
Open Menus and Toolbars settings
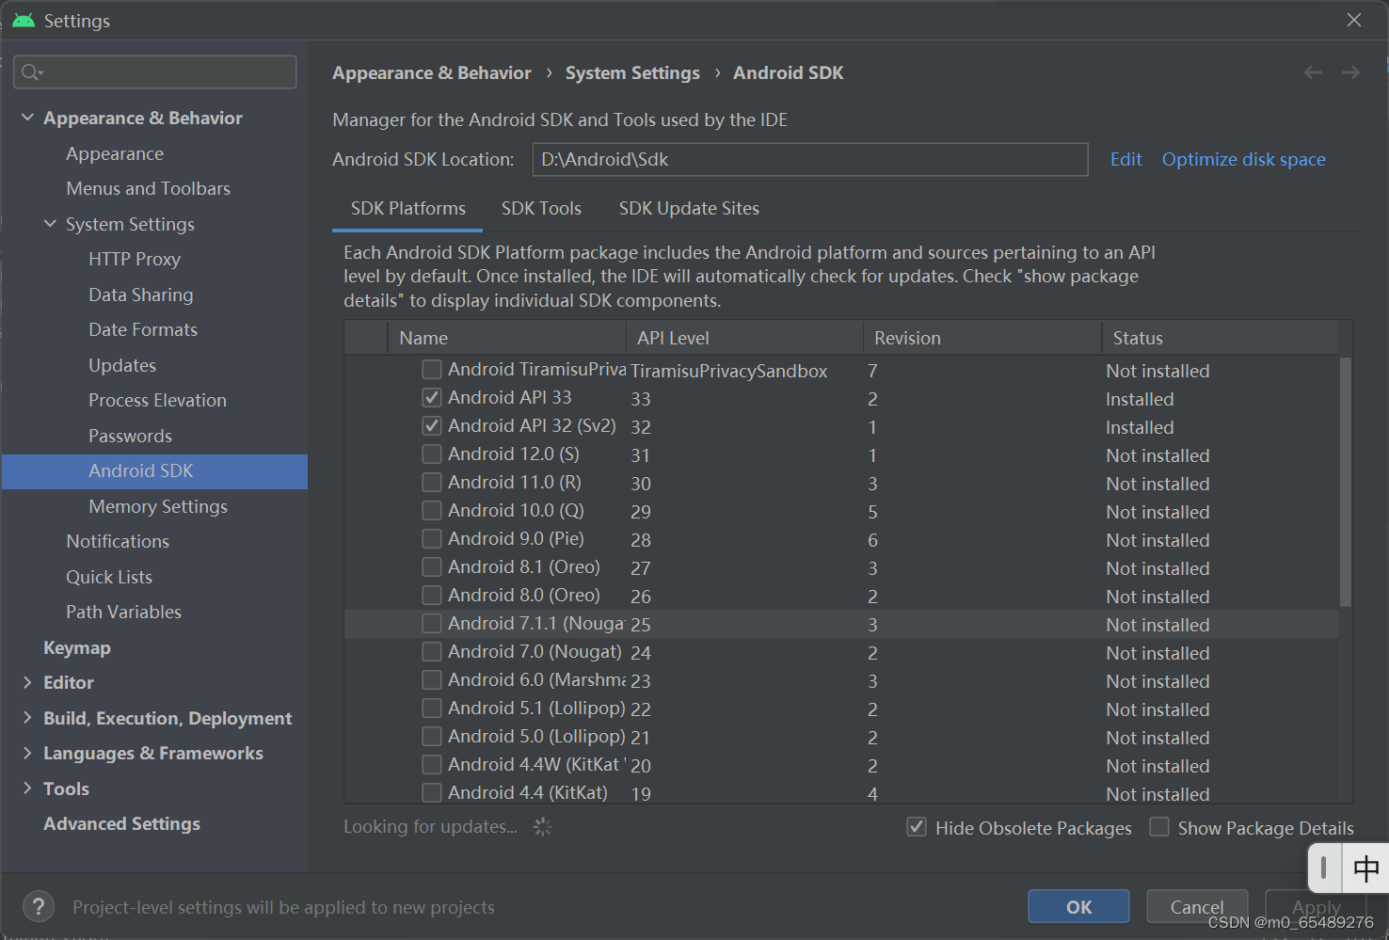pos(148,188)
